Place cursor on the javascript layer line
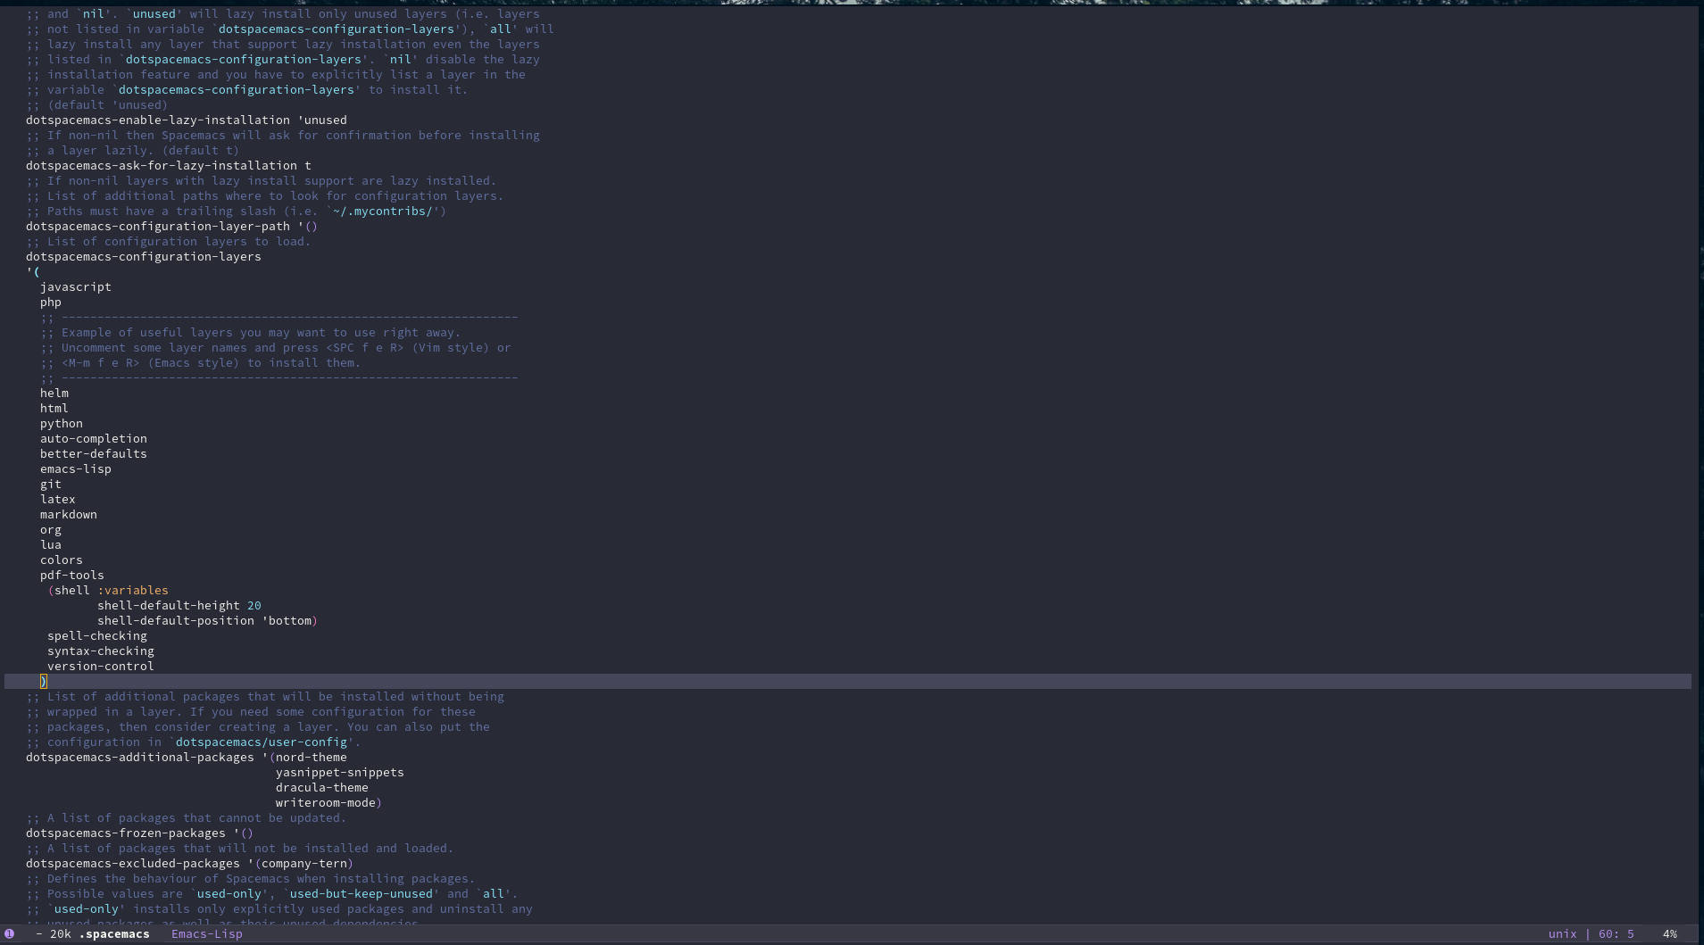Viewport: 1704px width, 945px height. click(76, 286)
